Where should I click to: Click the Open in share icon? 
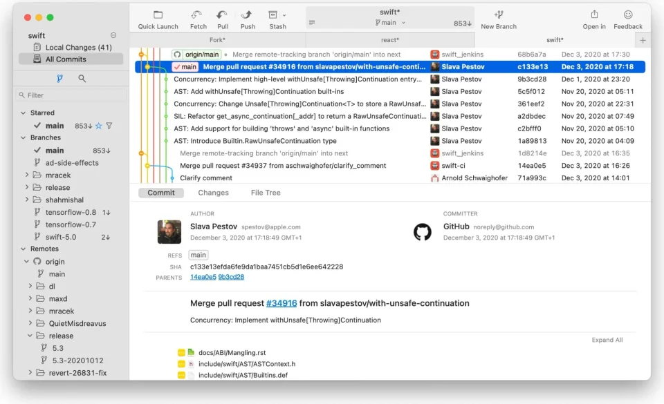coord(595,15)
